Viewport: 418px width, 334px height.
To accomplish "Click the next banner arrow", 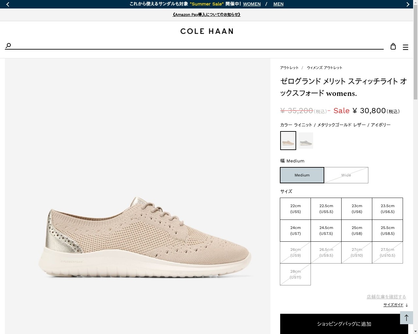I will point(408,4).
